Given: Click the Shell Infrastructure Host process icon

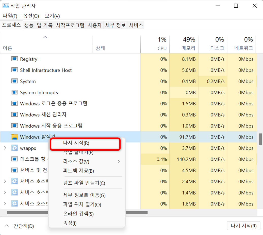Looking at the screenshot, I should point(14,70).
